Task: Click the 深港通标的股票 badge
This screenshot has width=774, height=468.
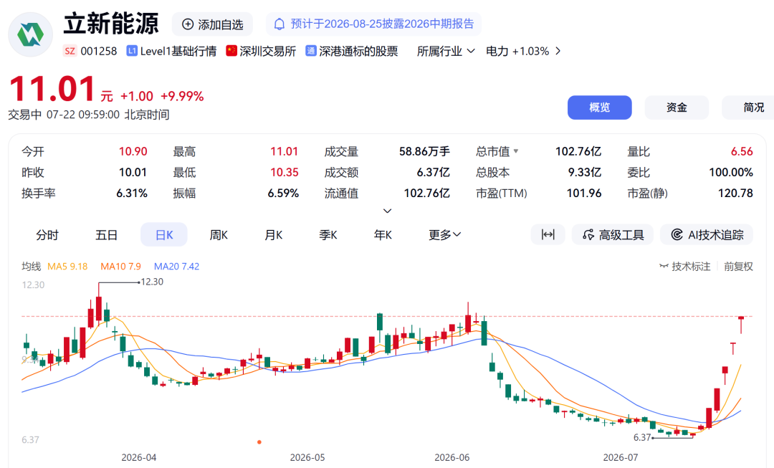Action: 352,51
